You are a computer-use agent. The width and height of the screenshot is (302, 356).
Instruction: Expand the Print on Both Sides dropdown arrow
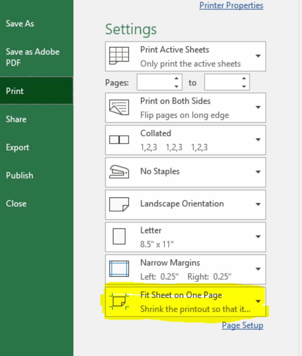(258, 107)
